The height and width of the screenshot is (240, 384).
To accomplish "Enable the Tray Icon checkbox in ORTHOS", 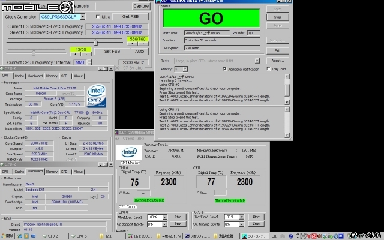I will coord(268,69).
